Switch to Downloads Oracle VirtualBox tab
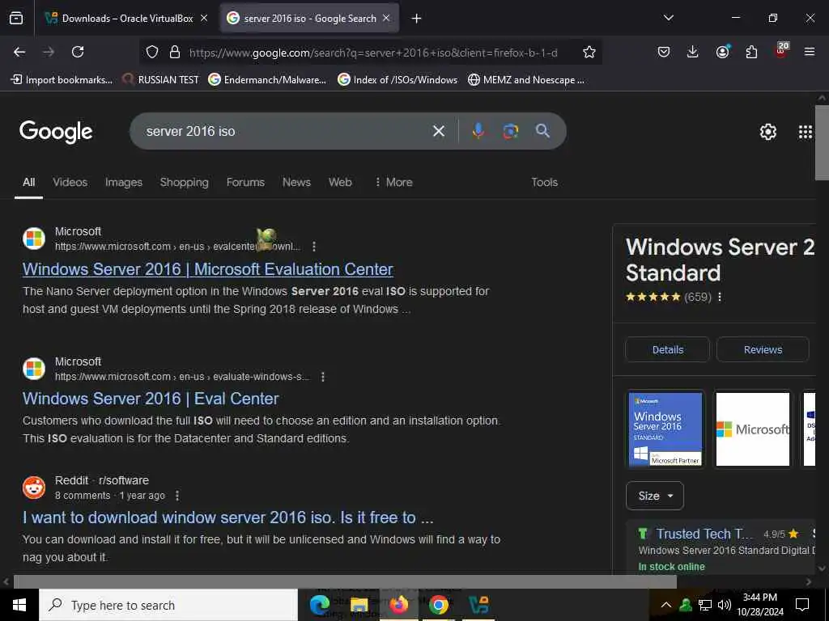The width and height of the screenshot is (829, 621). click(x=125, y=19)
